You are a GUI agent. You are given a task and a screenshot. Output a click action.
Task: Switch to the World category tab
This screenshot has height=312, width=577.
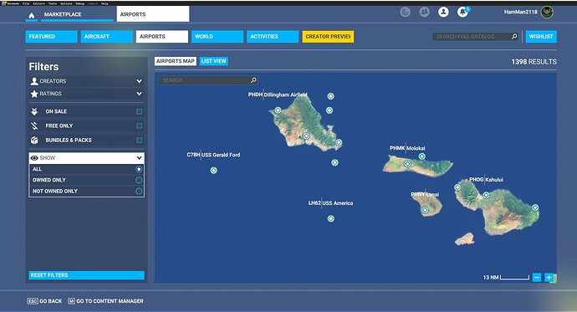217,37
